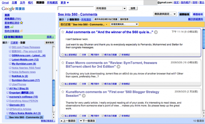The height and width of the screenshot is (124, 205).
Task: Click the yellow star icon beside 星號標記項目
Action: point(21,23)
